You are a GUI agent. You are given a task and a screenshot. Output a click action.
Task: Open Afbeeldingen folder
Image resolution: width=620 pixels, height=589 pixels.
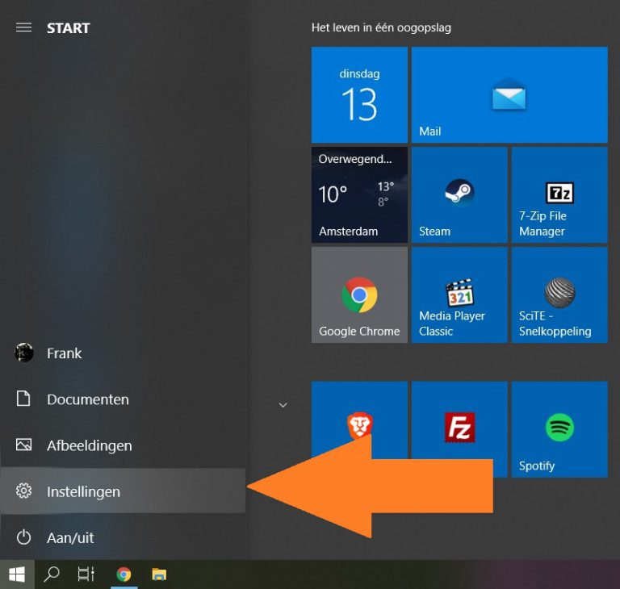click(x=123, y=445)
